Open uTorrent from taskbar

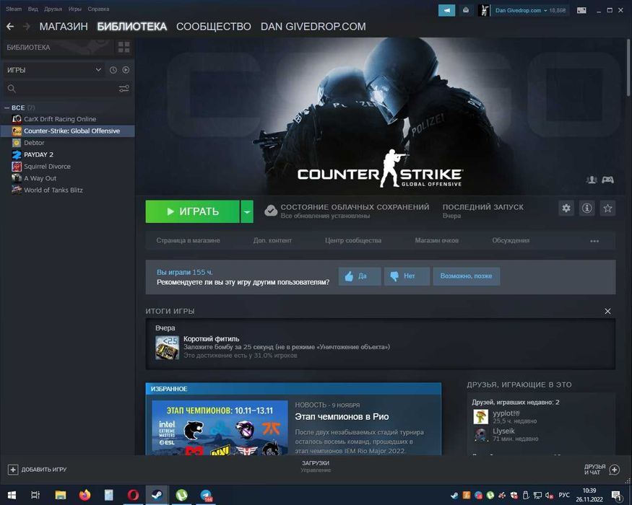tap(181, 495)
